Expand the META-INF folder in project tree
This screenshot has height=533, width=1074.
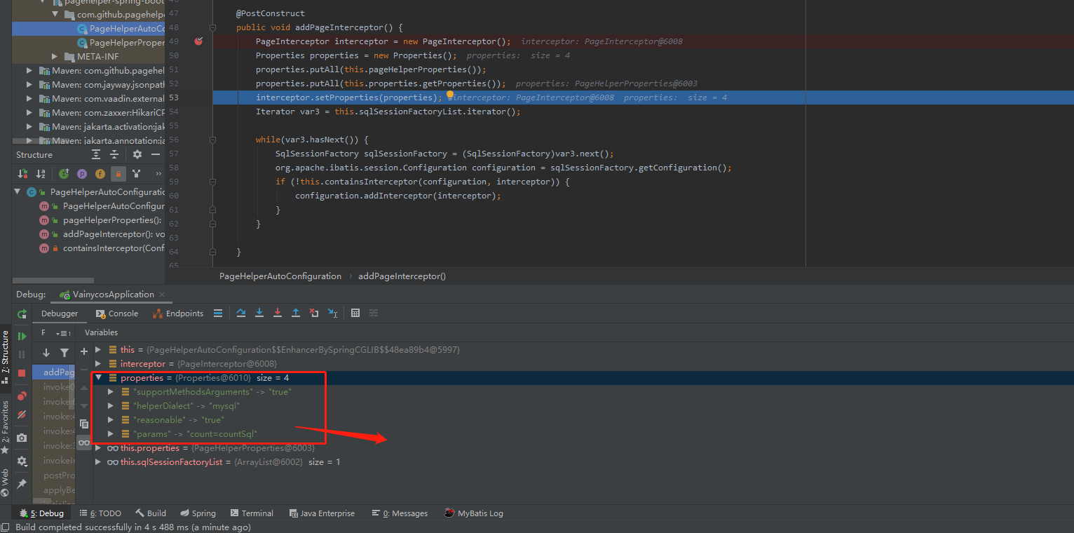pyautogui.click(x=55, y=57)
